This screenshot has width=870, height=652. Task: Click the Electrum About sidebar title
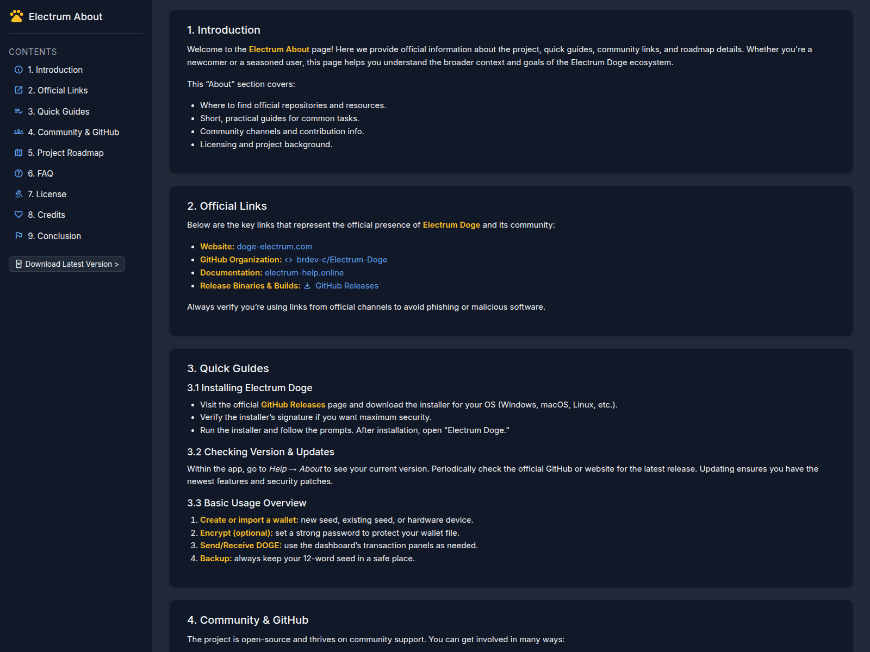(65, 17)
